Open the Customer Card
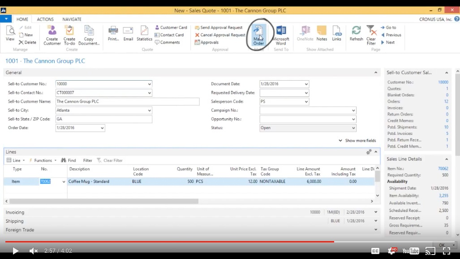The width and height of the screenshot is (460, 259). pyautogui.click(x=171, y=27)
